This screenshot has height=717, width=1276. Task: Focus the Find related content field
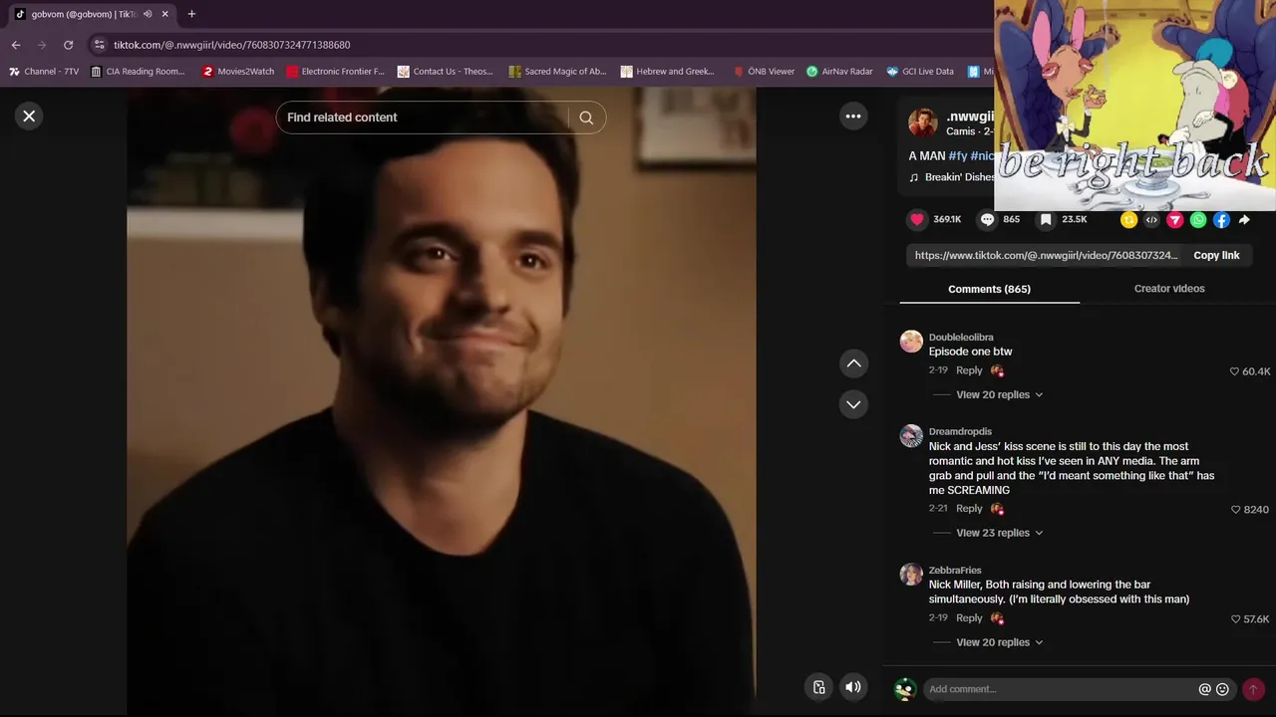[x=424, y=118]
